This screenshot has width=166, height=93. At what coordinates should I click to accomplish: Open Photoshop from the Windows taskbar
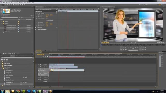click(29, 91)
